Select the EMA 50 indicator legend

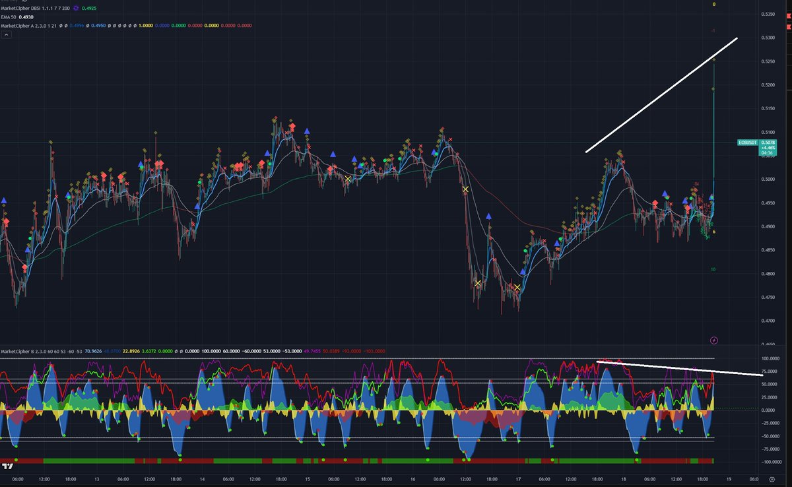point(9,16)
